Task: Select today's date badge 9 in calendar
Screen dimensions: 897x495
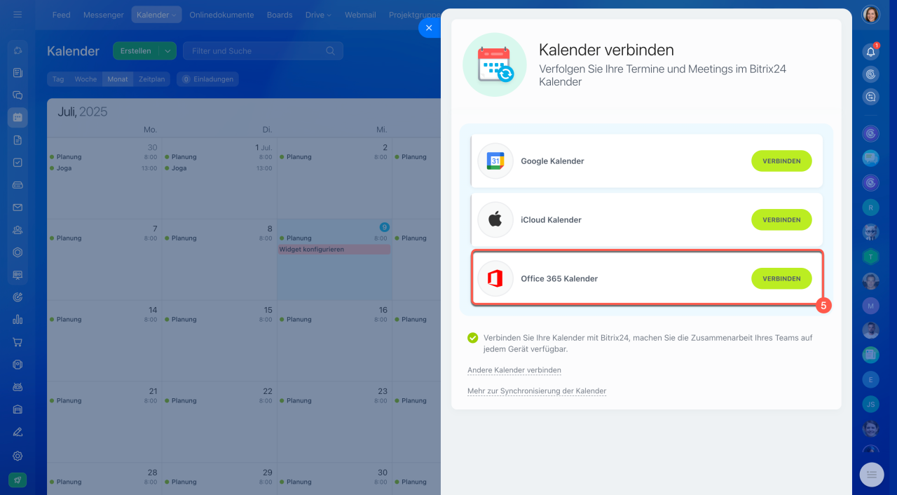Action: pos(384,227)
